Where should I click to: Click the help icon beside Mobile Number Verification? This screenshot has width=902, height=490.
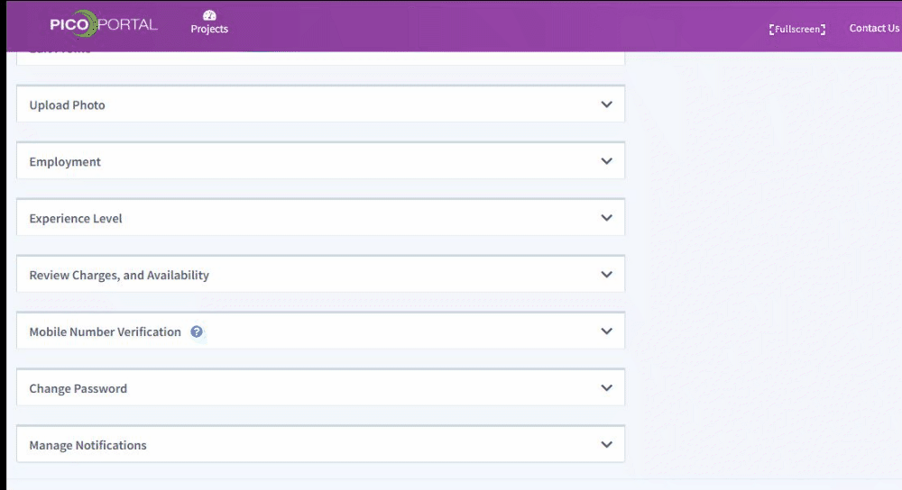197,331
